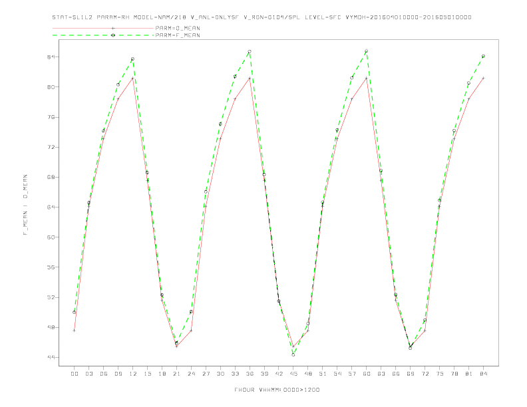This screenshot has width=527, height=407.
Task: Click the PARM=O_MEAN legend label
Action: pos(178,28)
